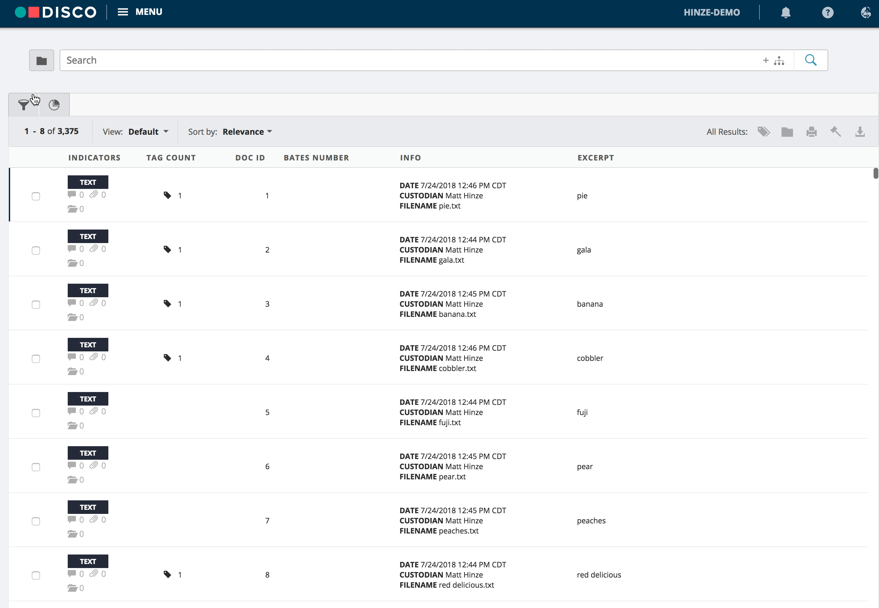Select the checkbox for banana.txt row
Screen dimensions: 879x608
36,304
